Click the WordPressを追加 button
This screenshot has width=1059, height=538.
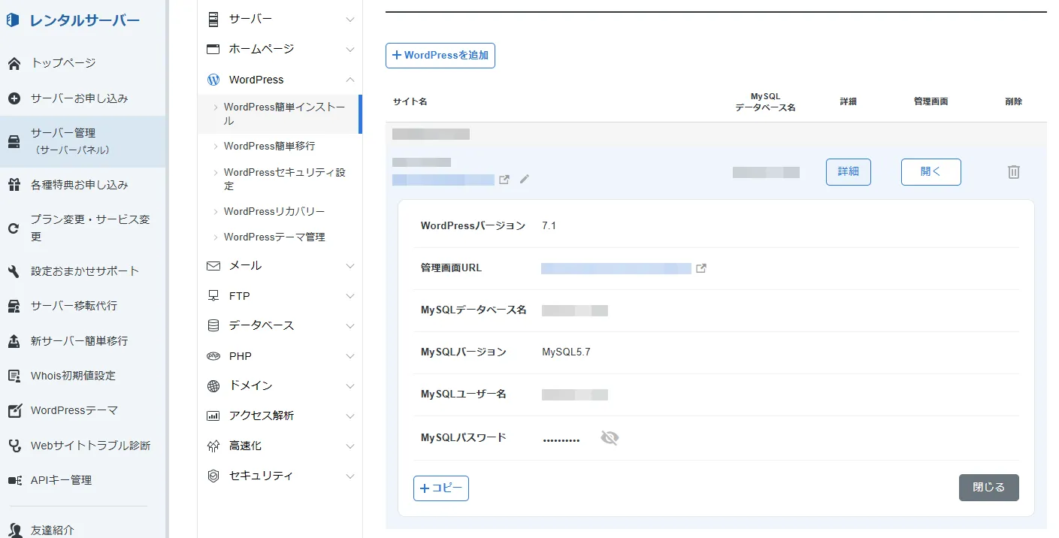point(440,56)
